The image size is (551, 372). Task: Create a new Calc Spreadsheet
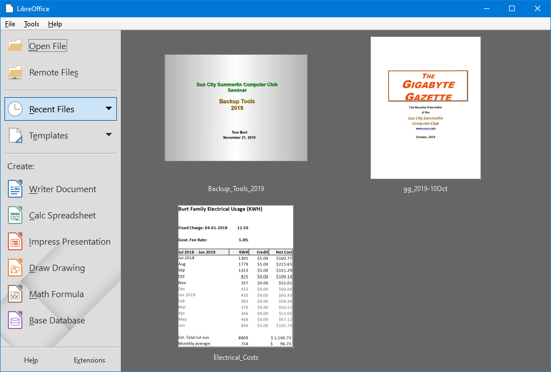(x=62, y=216)
